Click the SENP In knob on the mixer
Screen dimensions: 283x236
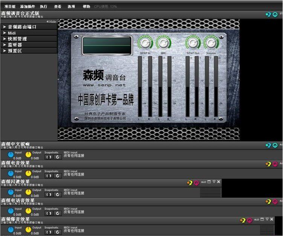(x=145, y=43)
